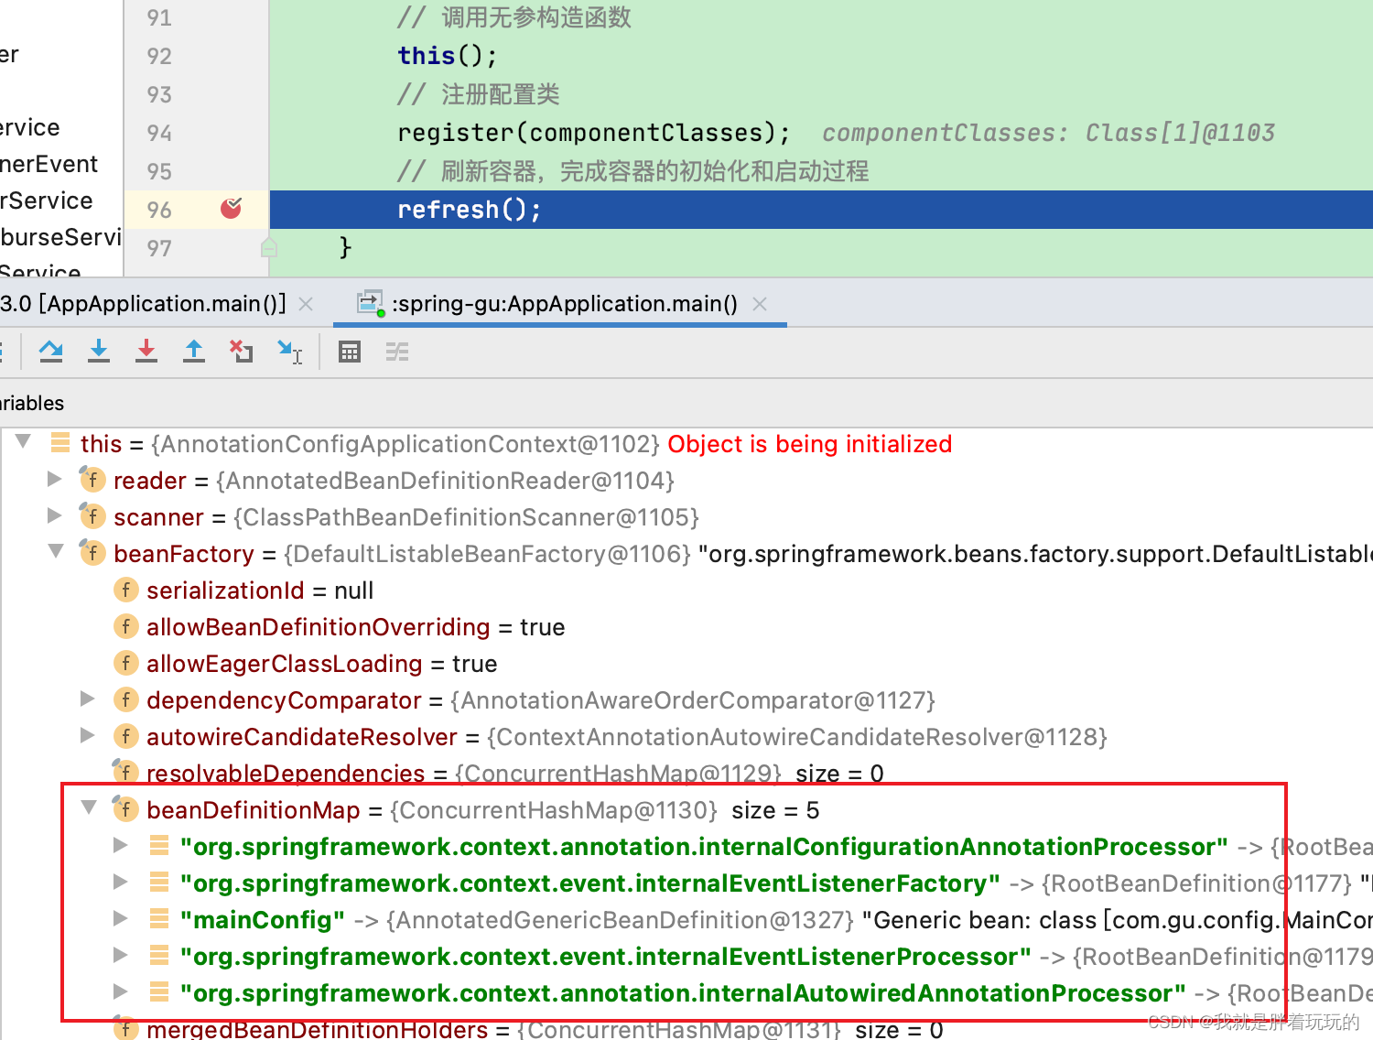The width and height of the screenshot is (1373, 1040).
Task: Expand the reader field node
Action: [54, 479]
